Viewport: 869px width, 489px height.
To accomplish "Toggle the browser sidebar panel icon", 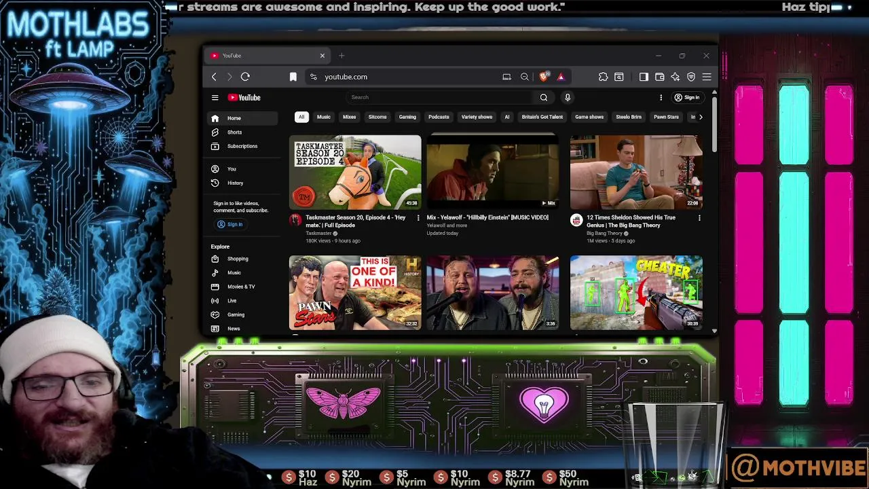I will point(644,77).
